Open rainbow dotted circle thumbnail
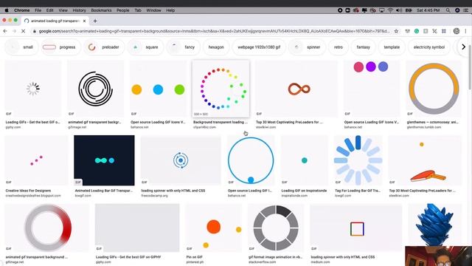The width and height of the screenshot is (472, 266). tap(221, 89)
